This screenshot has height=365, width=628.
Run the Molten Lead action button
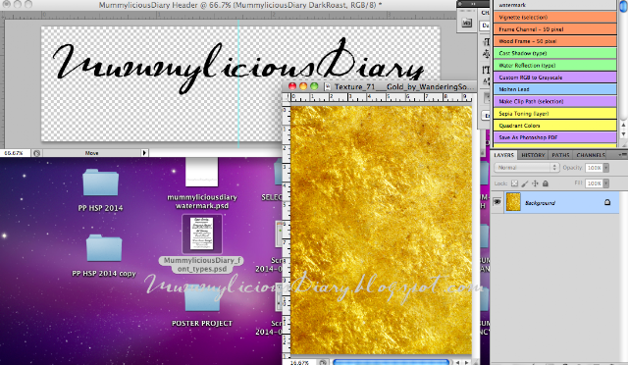point(554,89)
